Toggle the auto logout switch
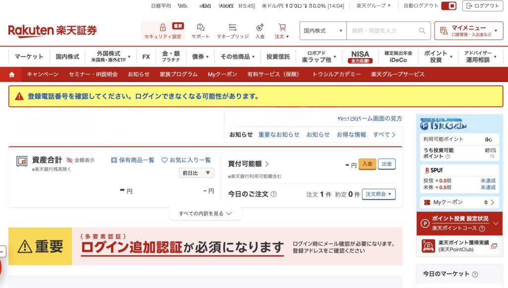Viewport: 508px width, 288px height. coord(448,6)
